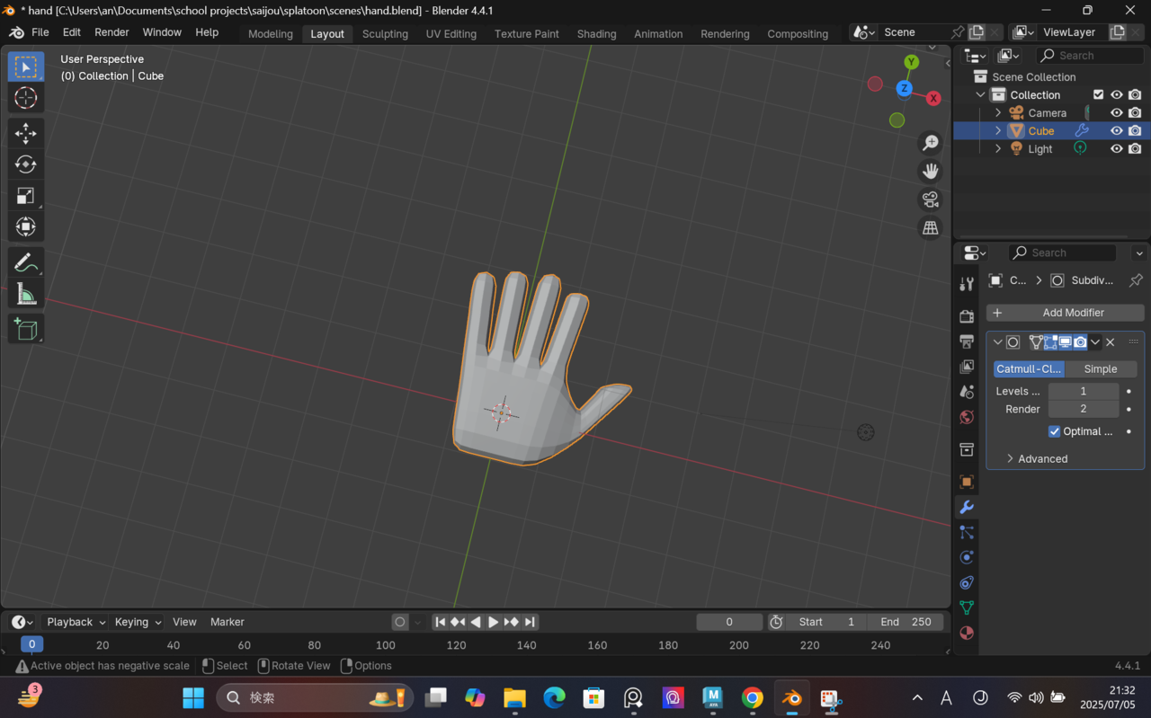Screen dimensions: 1151x718
Task: Select the Move tool
Action: click(26, 134)
